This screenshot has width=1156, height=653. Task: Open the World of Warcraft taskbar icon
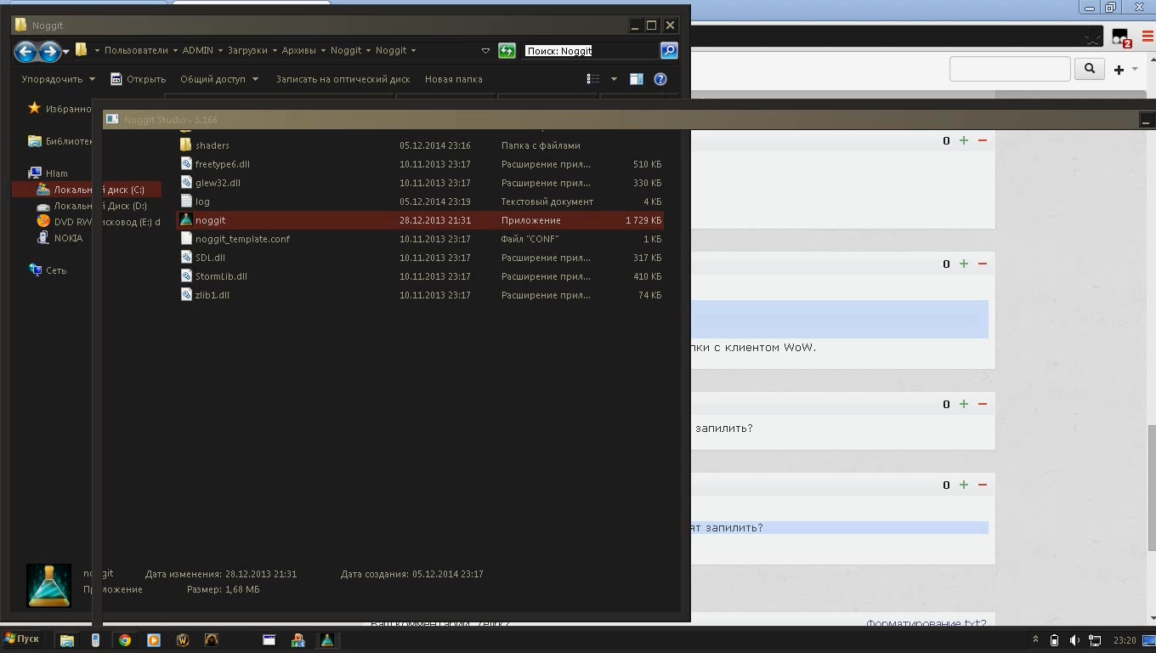[183, 640]
